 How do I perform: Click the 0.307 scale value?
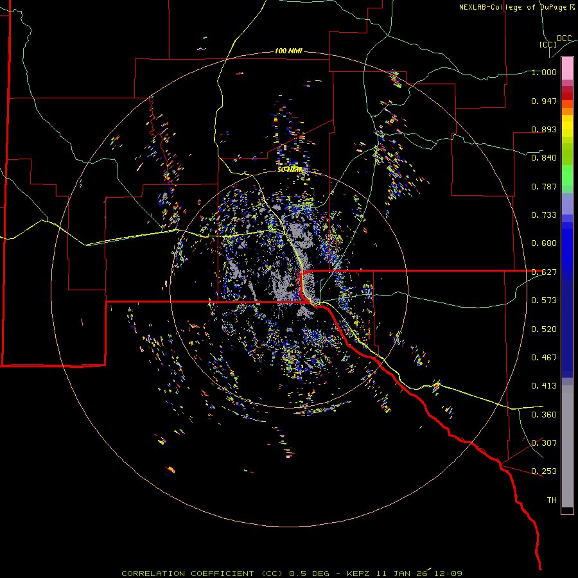pyautogui.click(x=544, y=443)
